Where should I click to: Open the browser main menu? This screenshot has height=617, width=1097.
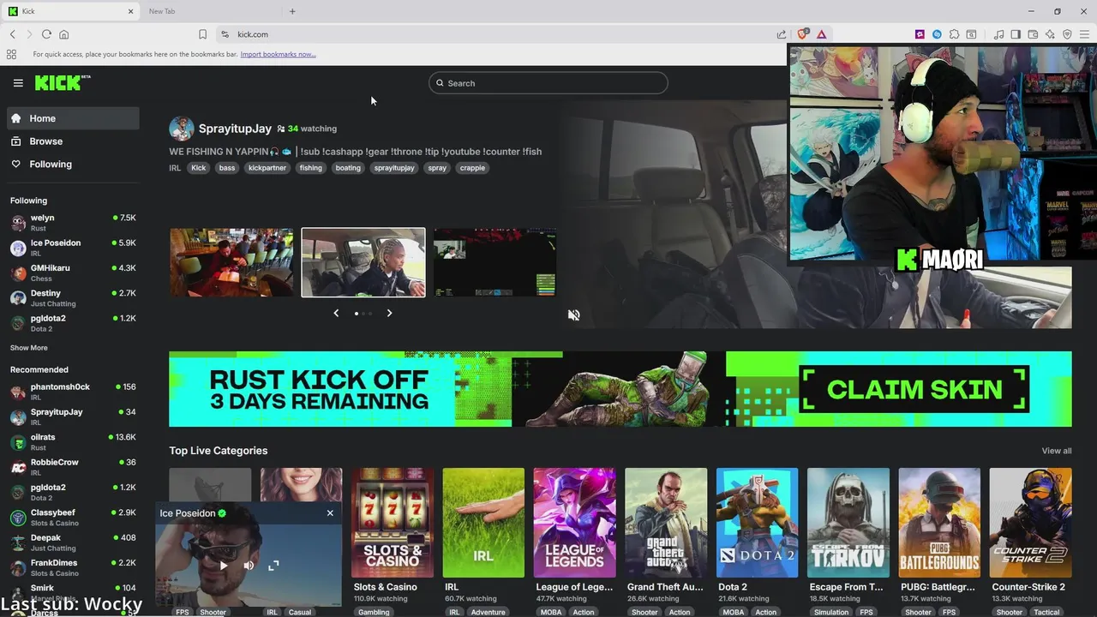[1084, 34]
